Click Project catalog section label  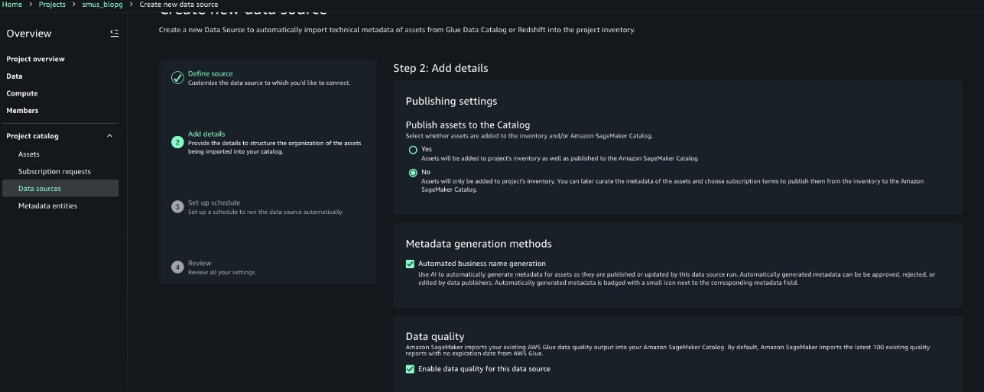(x=32, y=136)
